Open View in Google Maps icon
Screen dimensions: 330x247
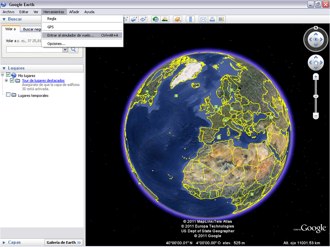(221, 19)
